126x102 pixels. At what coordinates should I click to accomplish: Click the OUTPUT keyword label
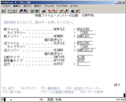(x=58, y=64)
